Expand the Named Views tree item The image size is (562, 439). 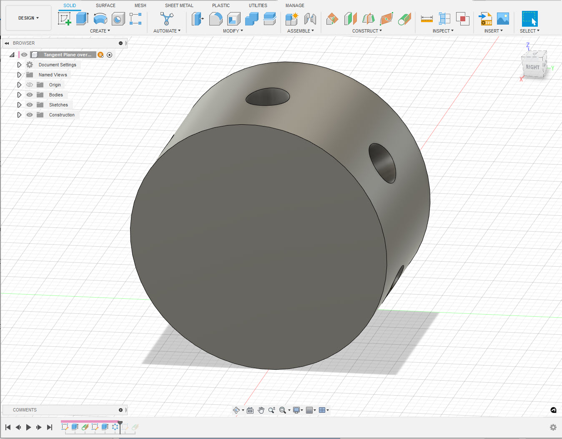[19, 74]
